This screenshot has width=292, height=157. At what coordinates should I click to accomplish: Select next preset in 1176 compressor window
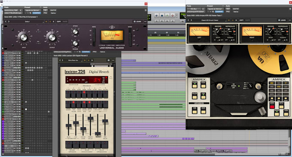coord(9,22)
